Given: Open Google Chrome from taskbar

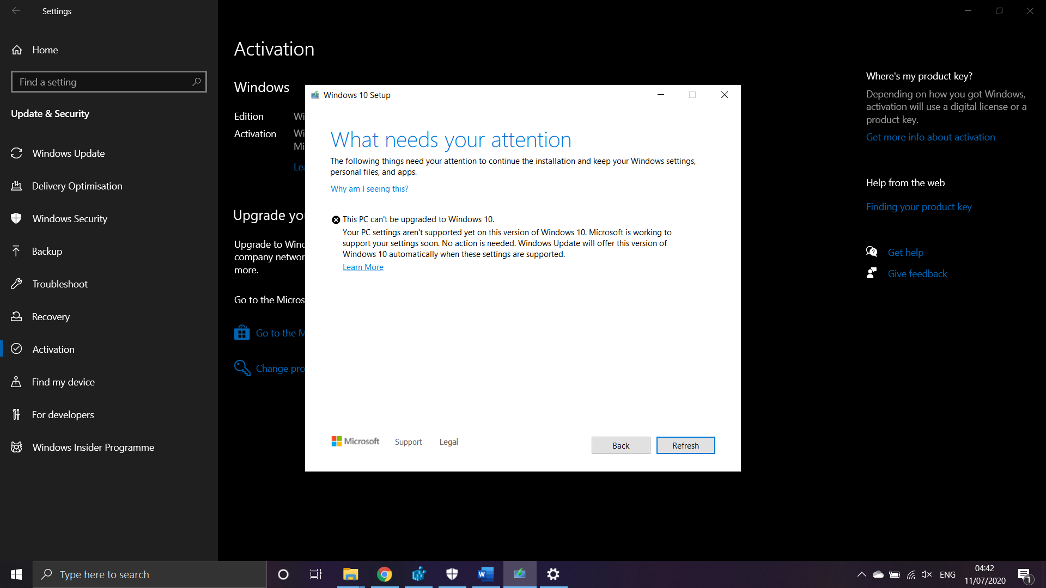Looking at the screenshot, I should [x=385, y=574].
